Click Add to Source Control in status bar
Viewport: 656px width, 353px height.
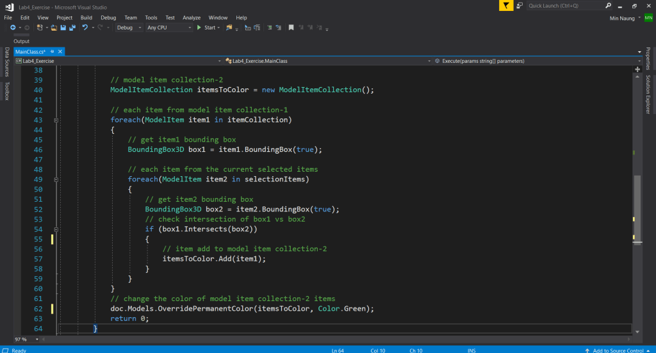tap(618, 350)
